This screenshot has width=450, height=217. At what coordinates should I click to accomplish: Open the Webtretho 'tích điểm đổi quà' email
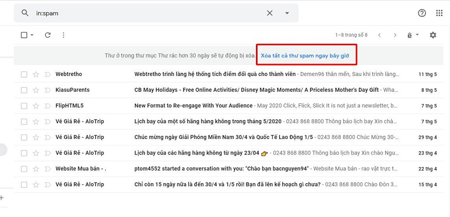coord(228,75)
